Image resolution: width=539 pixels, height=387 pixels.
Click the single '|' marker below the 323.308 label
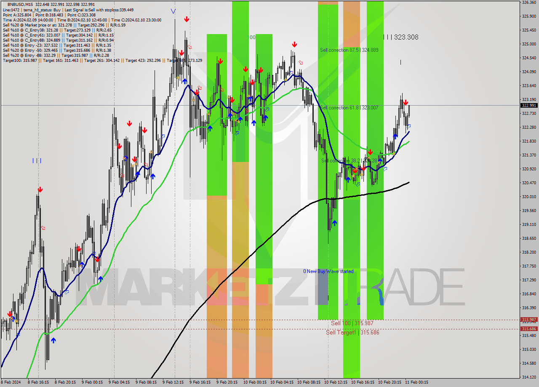click(x=400, y=62)
